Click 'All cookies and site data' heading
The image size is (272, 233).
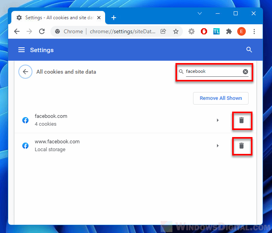coord(66,72)
